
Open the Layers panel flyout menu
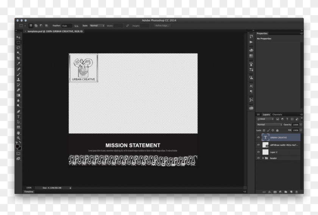click(301, 114)
